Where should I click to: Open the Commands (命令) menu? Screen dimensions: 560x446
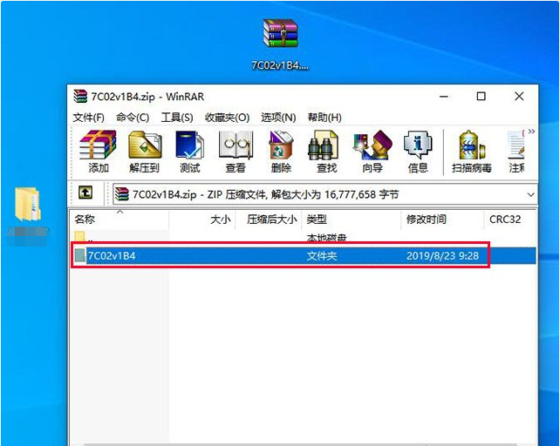click(x=133, y=117)
